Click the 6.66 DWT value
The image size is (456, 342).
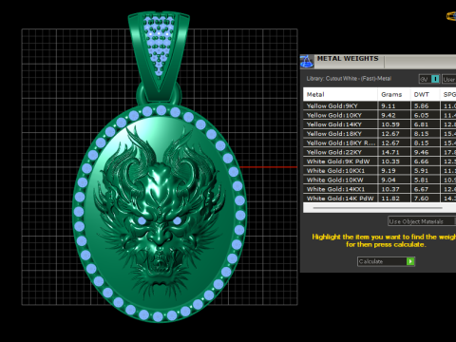[x=422, y=161]
